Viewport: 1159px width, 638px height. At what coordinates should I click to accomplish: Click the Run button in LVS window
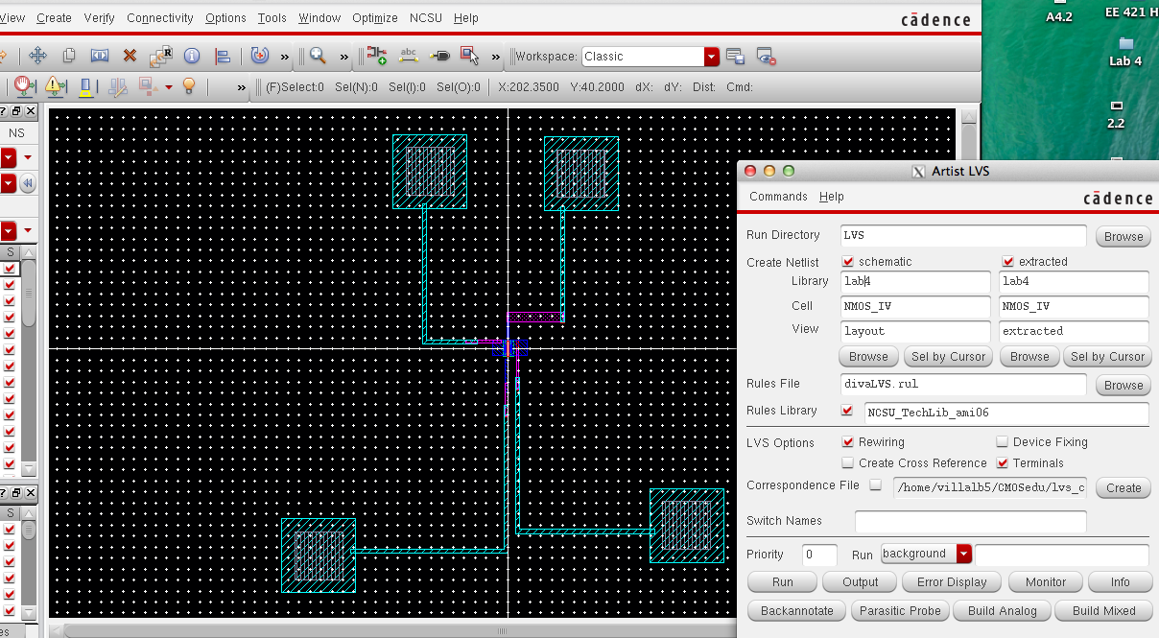pos(783,582)
